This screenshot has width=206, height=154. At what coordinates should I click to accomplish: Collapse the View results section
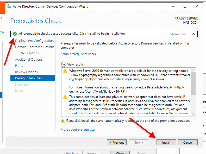(x=64, y=65)
